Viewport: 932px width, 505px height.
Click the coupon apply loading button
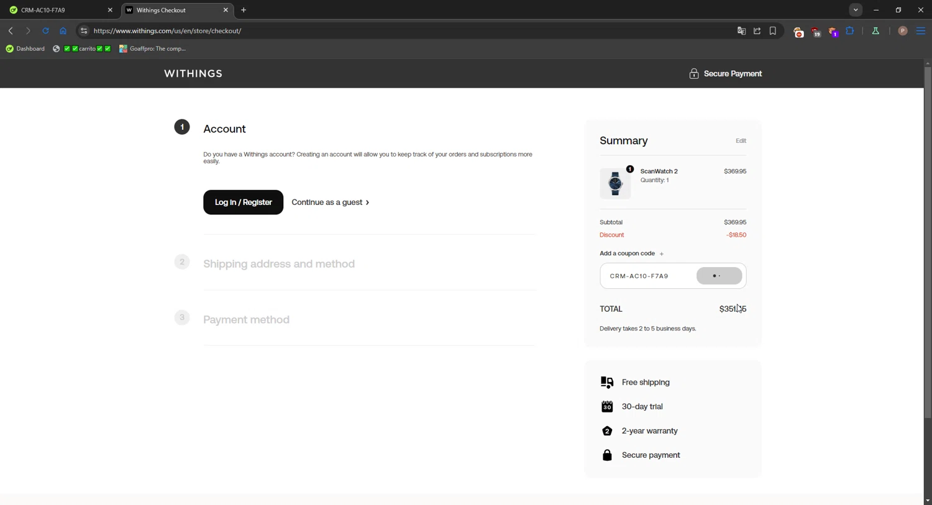coord(719,276)
